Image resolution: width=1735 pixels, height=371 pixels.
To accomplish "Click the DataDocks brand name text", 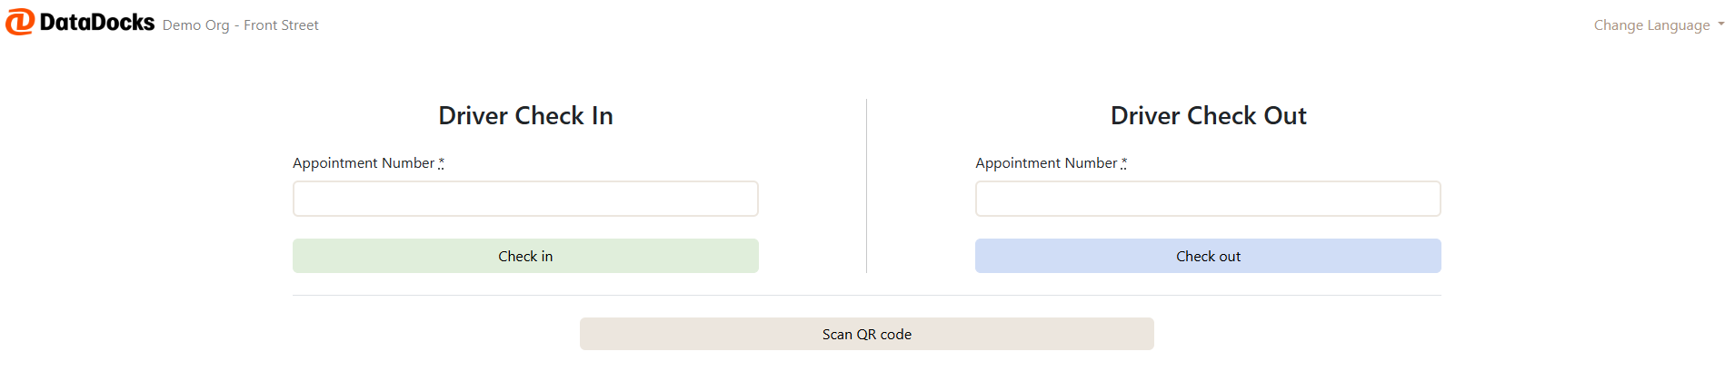I will click(97, 23).
